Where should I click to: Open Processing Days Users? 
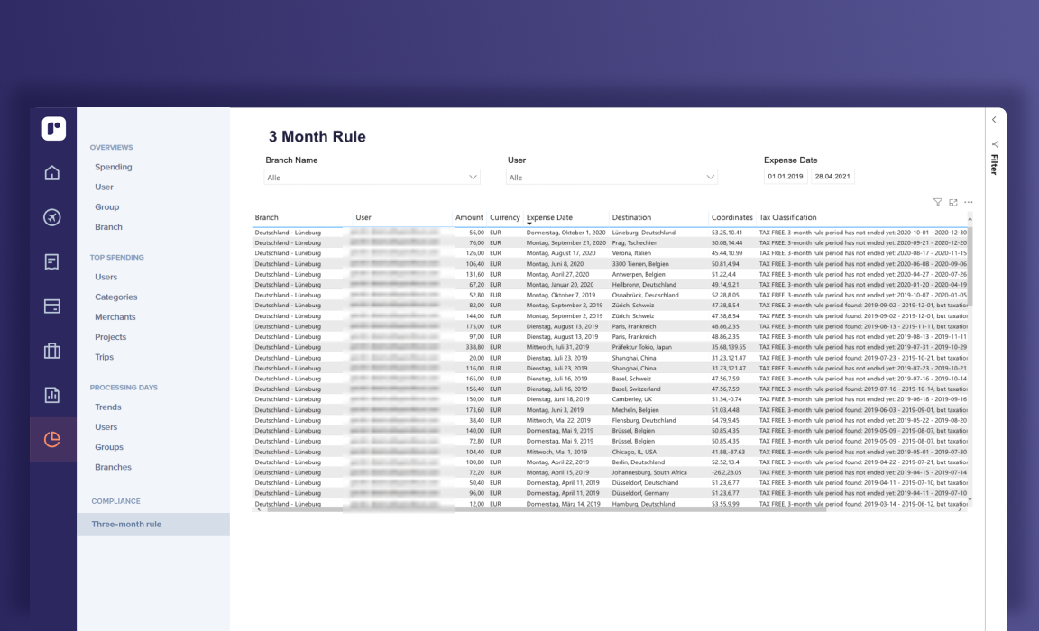click(x=106, y=426)
